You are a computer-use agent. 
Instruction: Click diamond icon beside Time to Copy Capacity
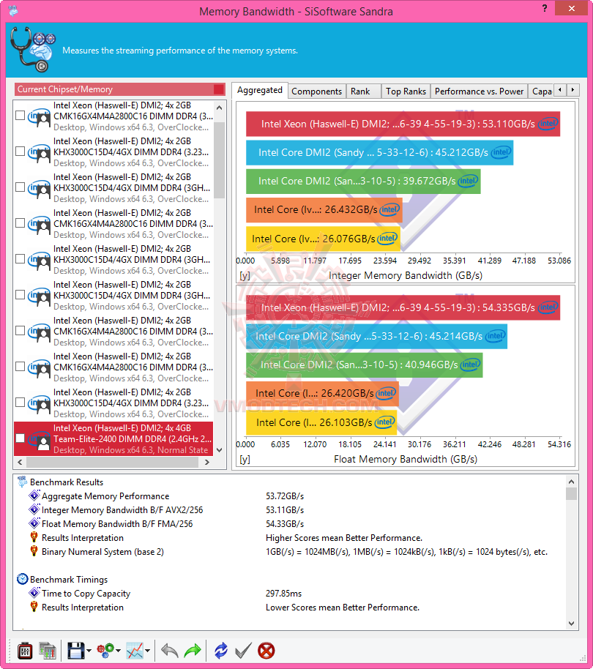point(34,593)
